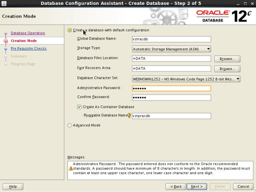The height and width of the screenshot is (192, 256).
Task: Click the Pre Requisite Checks step bullet
Action: [6, 48]
